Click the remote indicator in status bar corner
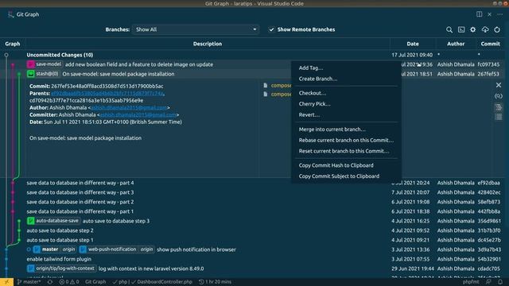509x286 pixels. (x=6, y=282)
